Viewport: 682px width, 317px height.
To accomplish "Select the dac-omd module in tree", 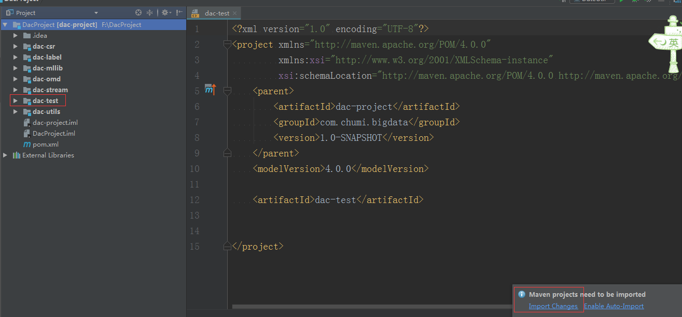I will click(x=47, y=79).
